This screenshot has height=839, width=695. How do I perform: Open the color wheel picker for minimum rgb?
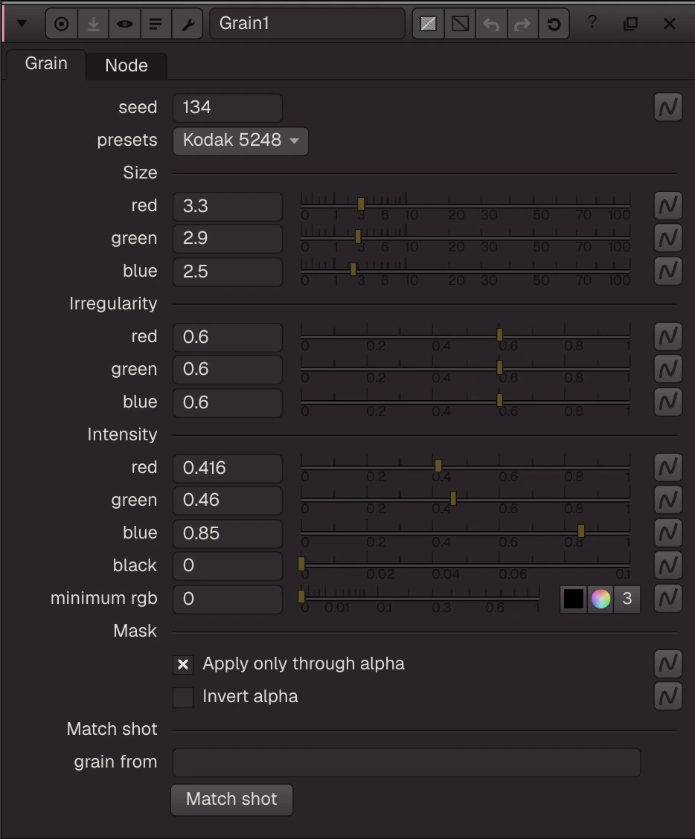[x=600, y=599]
